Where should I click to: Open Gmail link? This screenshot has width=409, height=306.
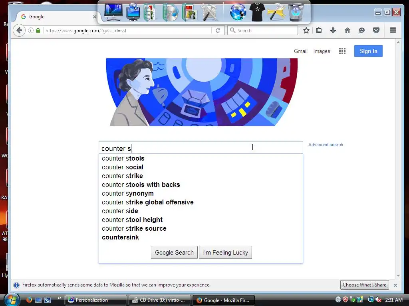tap(301, 51)
